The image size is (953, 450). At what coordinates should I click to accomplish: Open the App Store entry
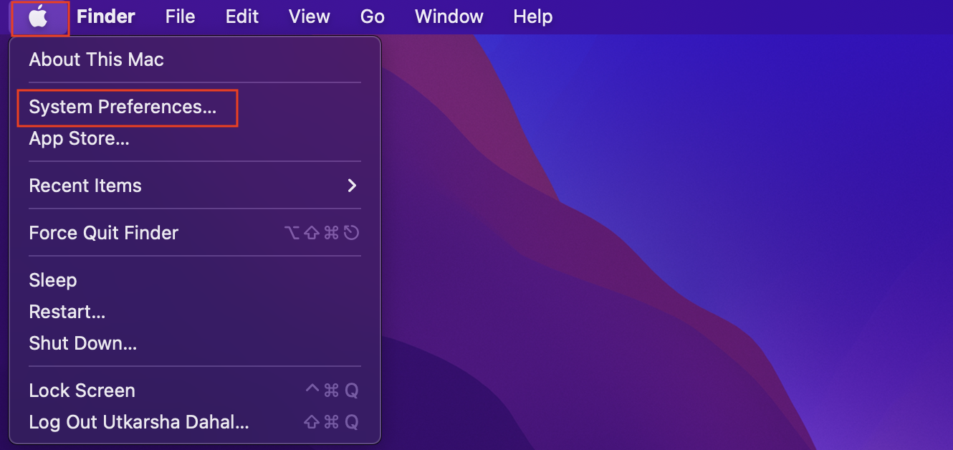[x=79, y=138]
